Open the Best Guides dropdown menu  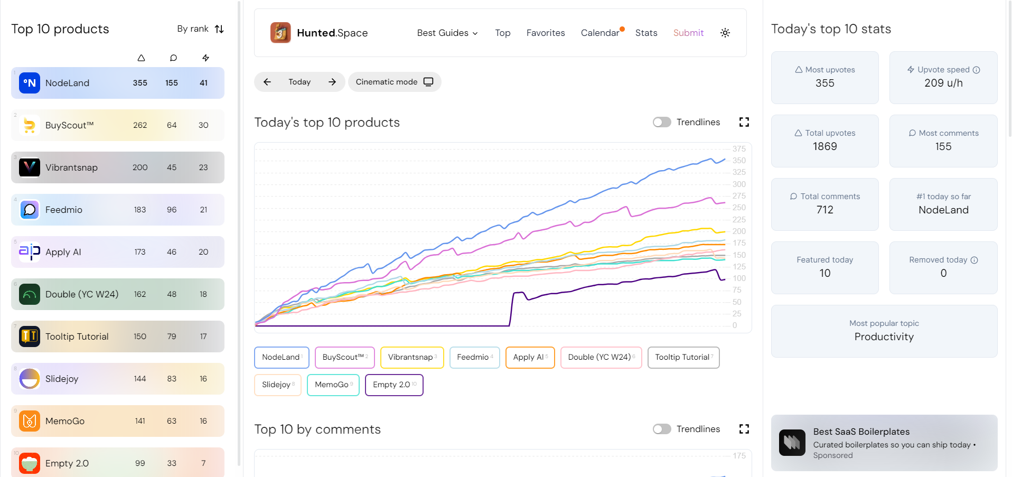click(447, 33)
